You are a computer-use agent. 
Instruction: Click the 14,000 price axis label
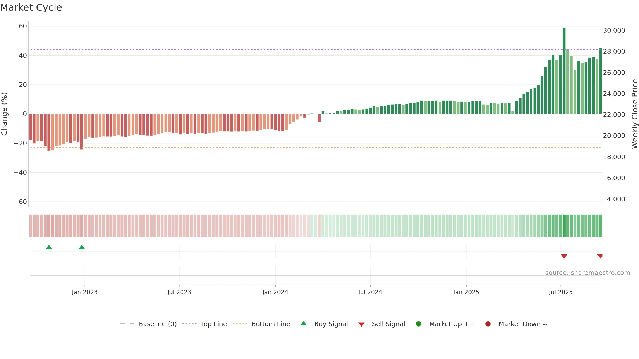pyautogui.click(x=614, y=199)
